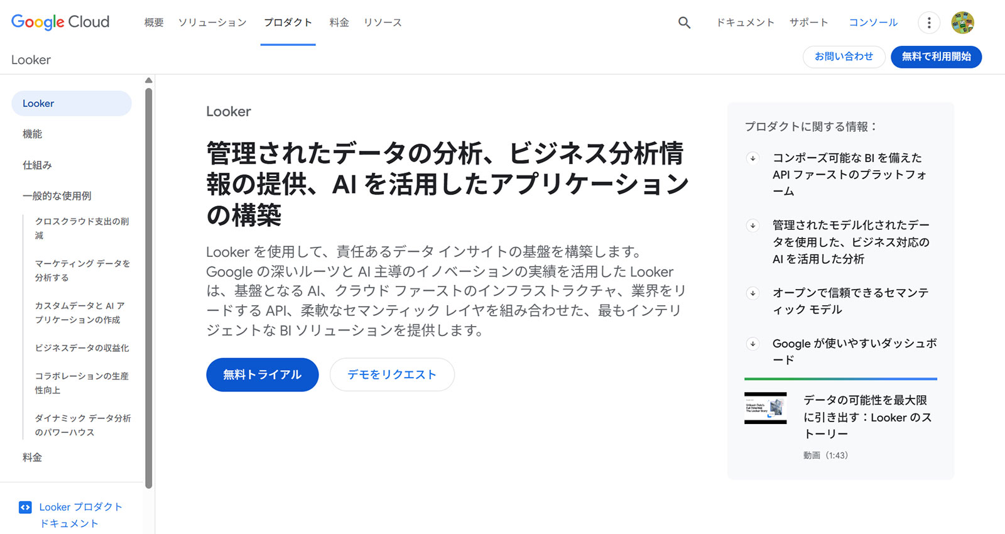Jump to 管理されたモデル化されたデータを使用した section

pos(851,242)
